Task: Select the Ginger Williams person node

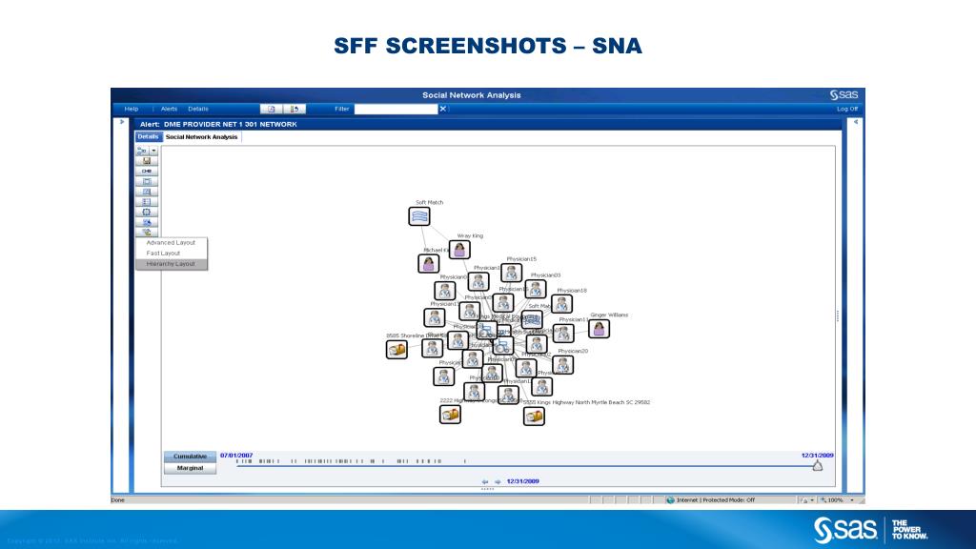Action: click(x=599, y=329)
